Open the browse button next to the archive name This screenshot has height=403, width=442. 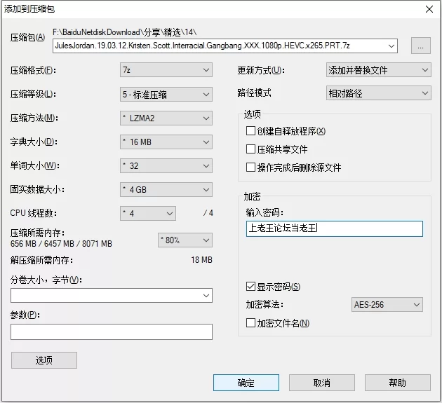[420, 46]
